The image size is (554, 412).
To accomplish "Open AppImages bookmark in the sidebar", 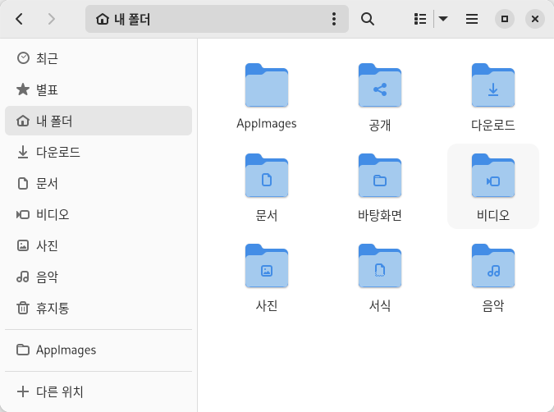I will coord(98,350).
